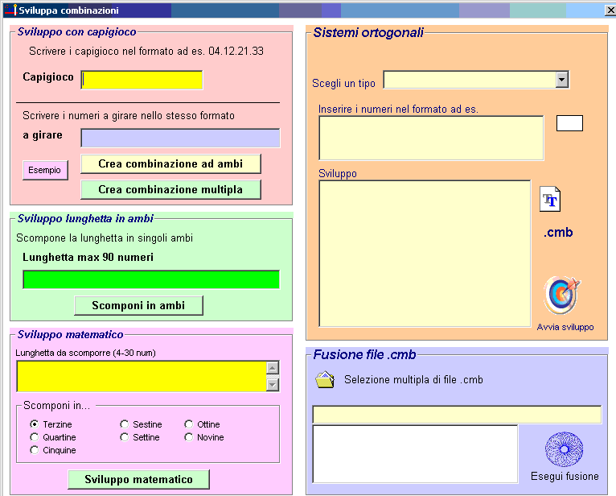Click the Fusione file path field
Viewport: 616px width, 496px height.
pyautogui.click(x=457, y=415)
